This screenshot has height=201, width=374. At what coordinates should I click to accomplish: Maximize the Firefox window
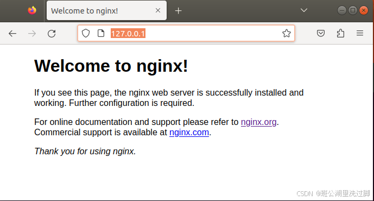click(x=353, y=10)
